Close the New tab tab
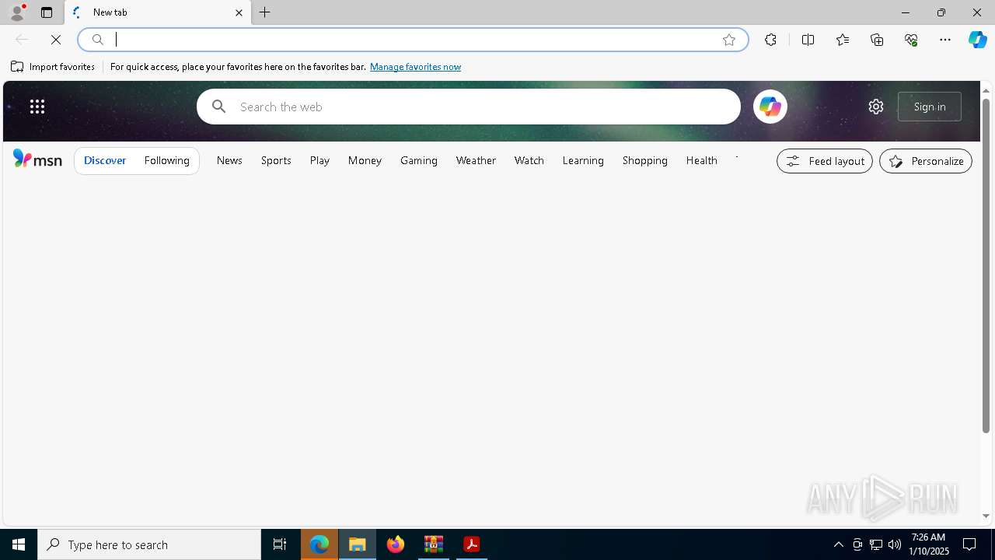This screenshot has height=560, width=995. pos(239,12)
